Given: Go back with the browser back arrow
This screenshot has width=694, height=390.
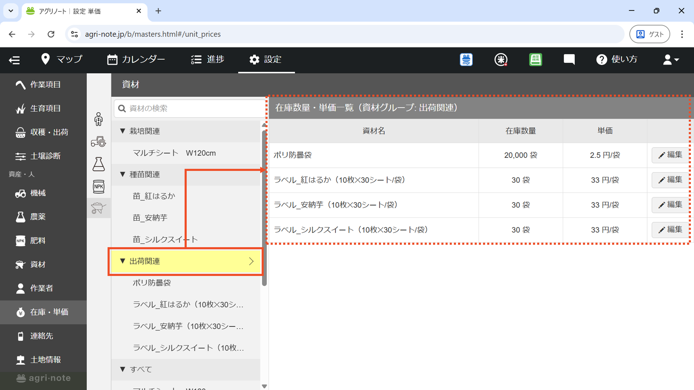Looking at the screenshot, I should [x=12, y=34].
